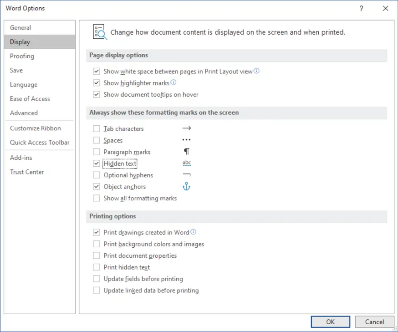Click the Display magnifier icon in header
This screenshot has height=332, width=398.
coord(100,32)
